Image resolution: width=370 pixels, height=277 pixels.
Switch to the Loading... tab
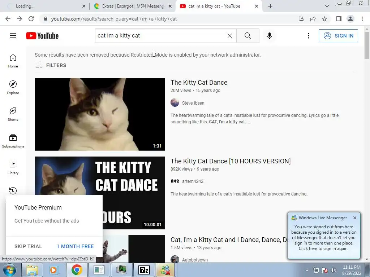tap(45, 6)
